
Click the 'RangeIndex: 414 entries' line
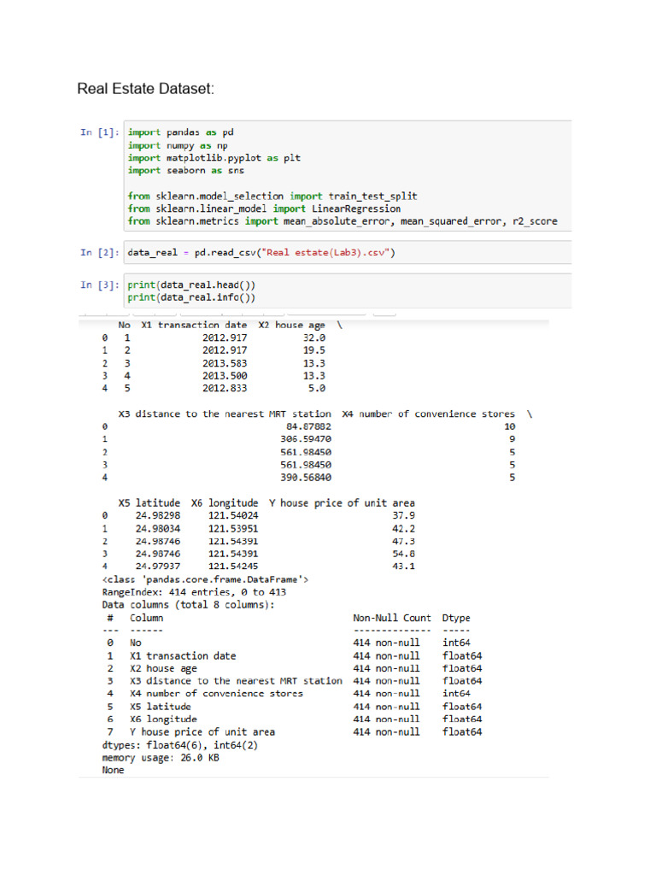194,592
